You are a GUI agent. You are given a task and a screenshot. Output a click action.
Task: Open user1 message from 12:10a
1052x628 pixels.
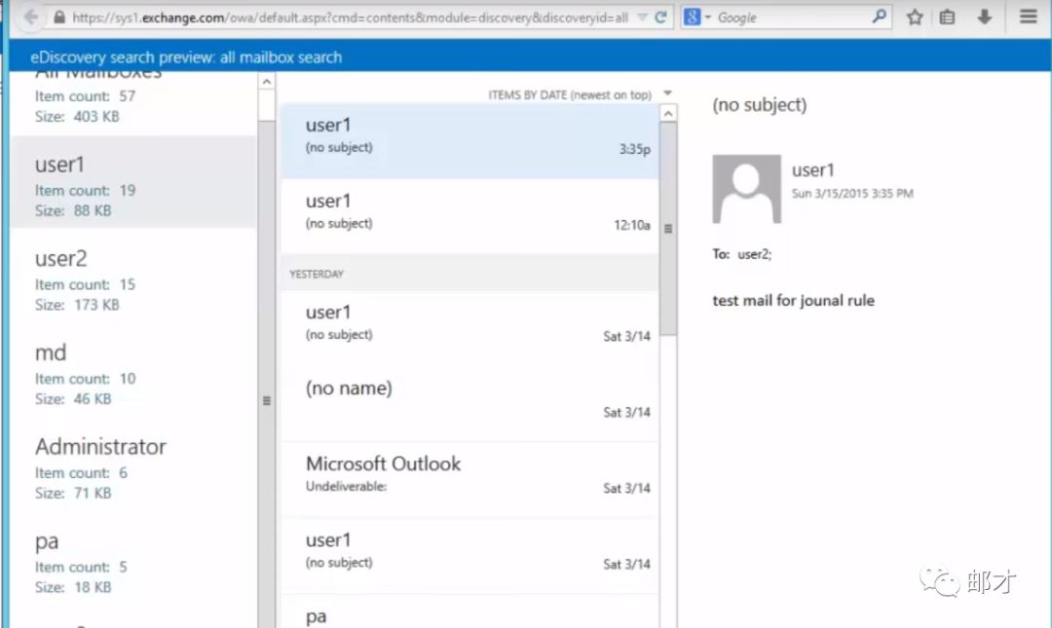(470, 211)
